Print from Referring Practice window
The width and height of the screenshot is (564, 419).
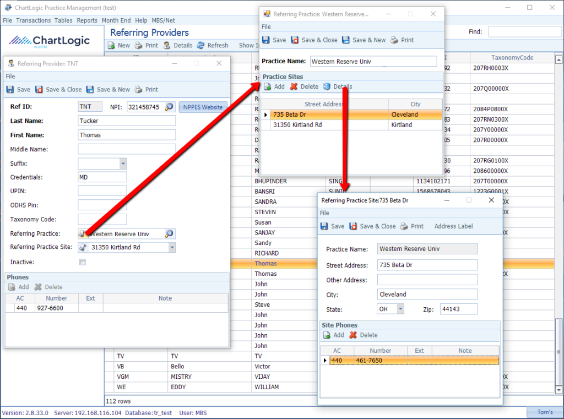[x=402, y=40]
